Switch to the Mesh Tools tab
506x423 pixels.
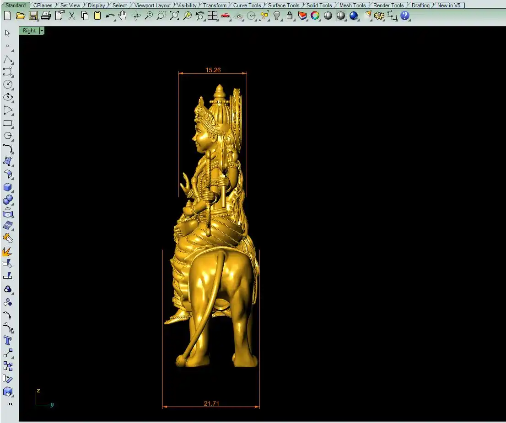click(352, 5)
